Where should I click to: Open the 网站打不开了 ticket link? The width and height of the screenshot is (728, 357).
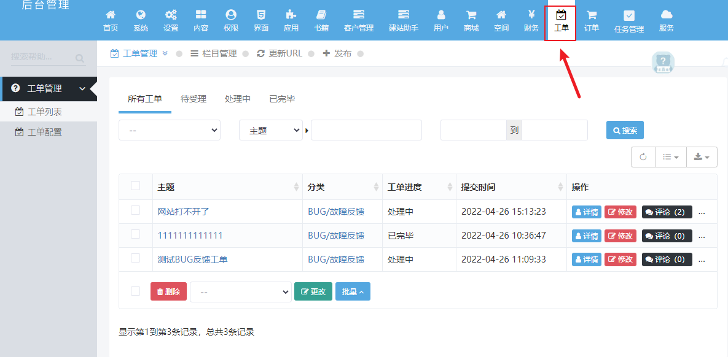coord(184,212)
